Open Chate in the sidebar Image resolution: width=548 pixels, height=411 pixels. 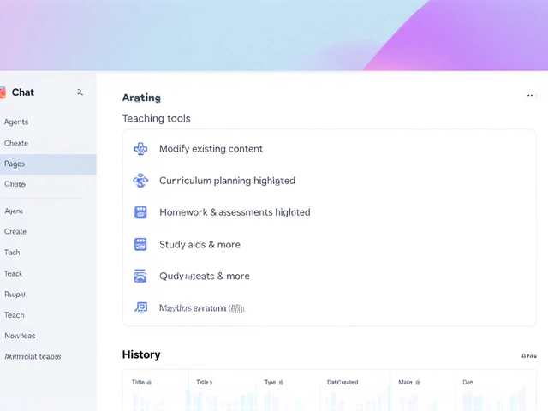click(15, 184)
